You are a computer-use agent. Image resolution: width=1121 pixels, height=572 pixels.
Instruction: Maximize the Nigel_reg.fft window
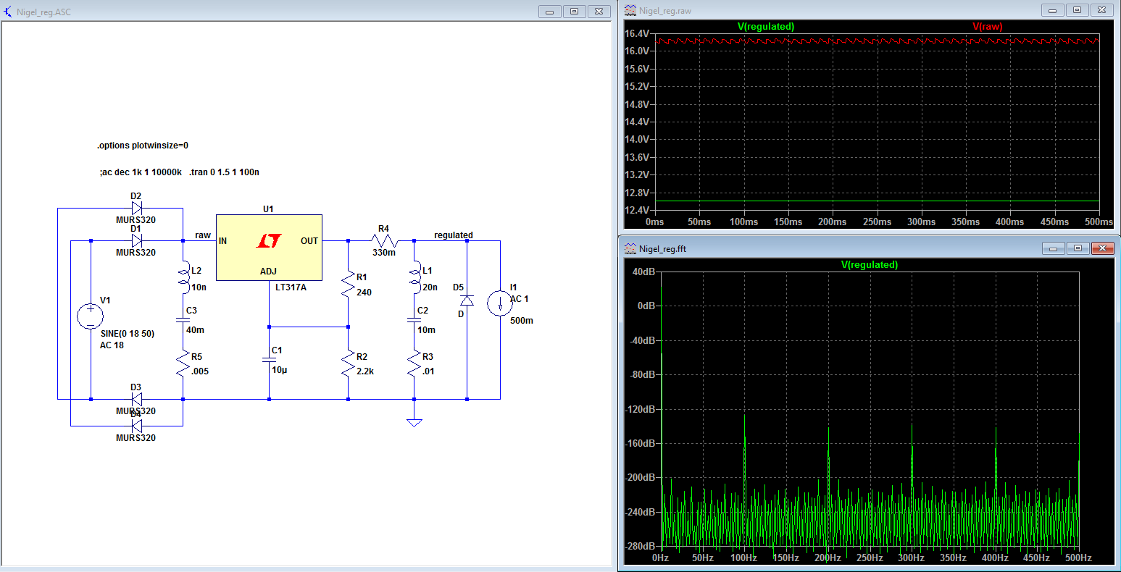click(x=1078, y=248)
